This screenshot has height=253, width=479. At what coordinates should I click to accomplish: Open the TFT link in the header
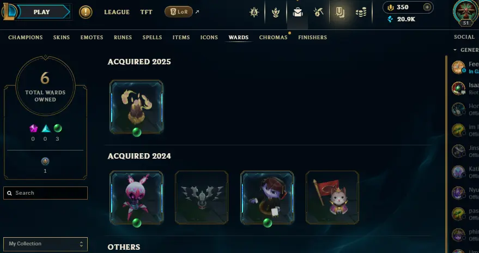[x=147, y=12]
